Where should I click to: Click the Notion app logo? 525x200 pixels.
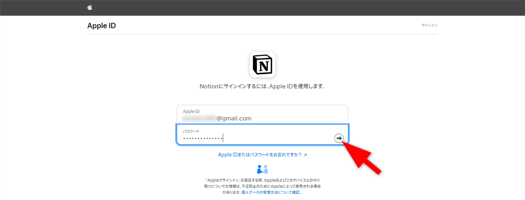262,64
